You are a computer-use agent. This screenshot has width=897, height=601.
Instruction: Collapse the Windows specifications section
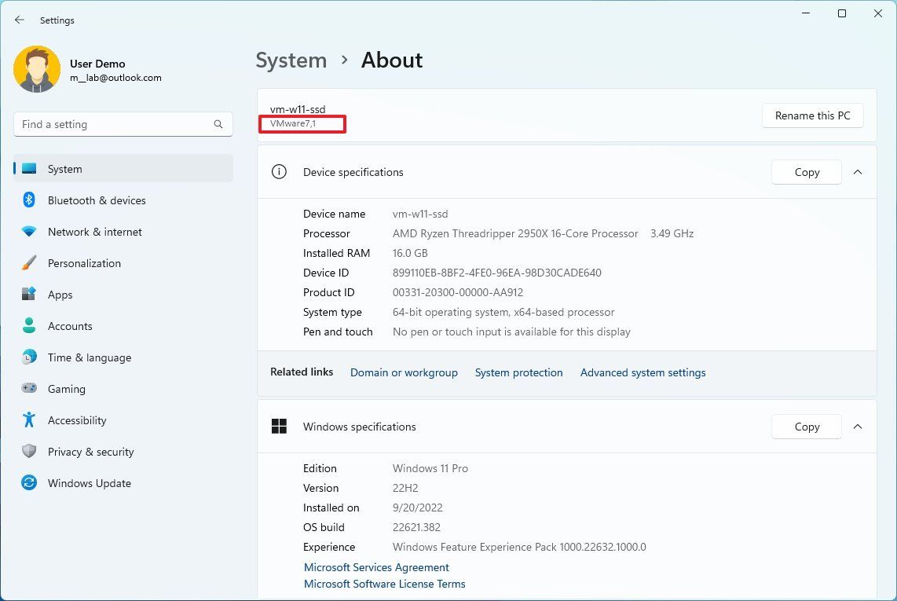pyautogui.click(x=858, y=427)
